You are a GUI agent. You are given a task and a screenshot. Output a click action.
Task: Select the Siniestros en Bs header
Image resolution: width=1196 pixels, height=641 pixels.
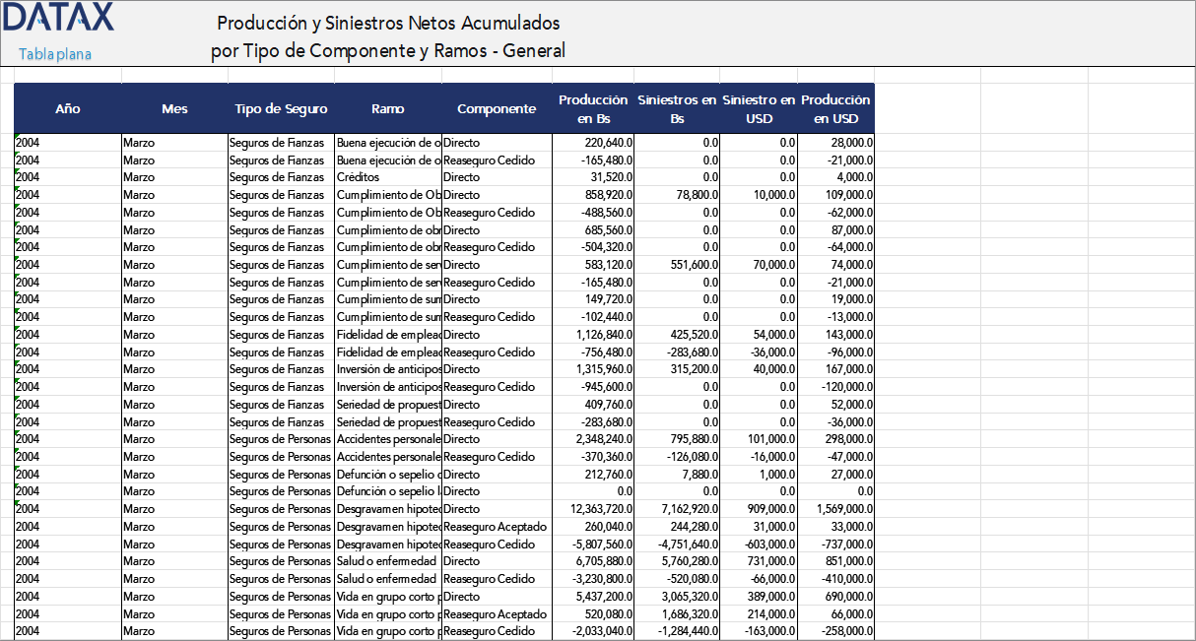(677, 108)
